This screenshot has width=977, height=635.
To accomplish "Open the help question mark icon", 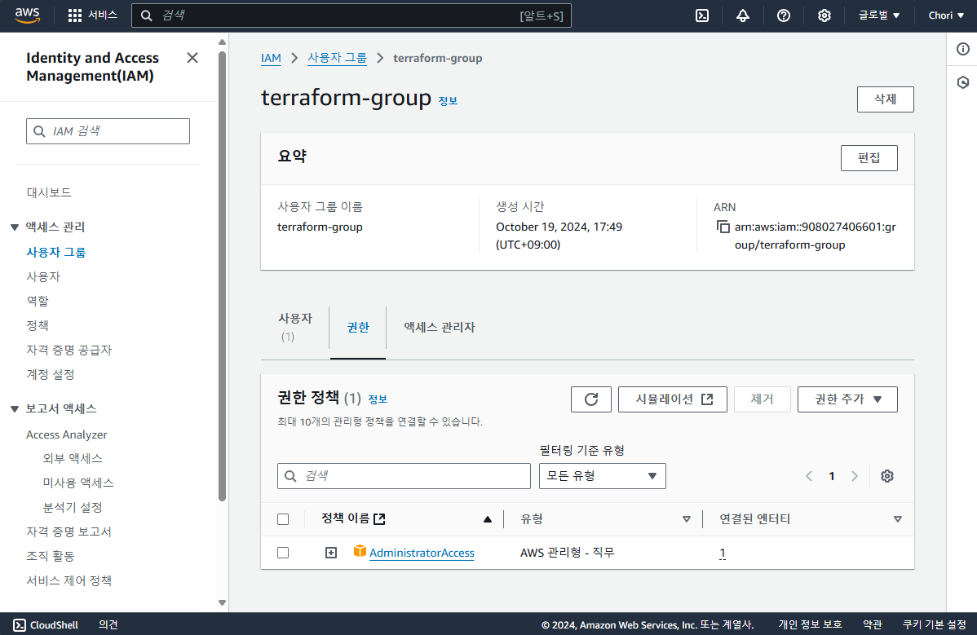I will (784, 15).
